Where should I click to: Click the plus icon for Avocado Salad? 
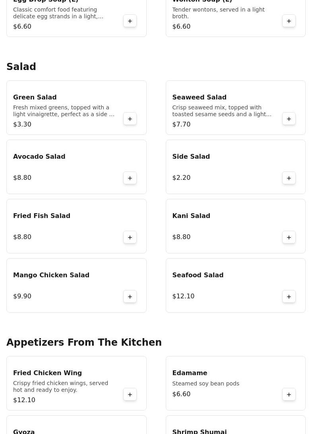130,178
